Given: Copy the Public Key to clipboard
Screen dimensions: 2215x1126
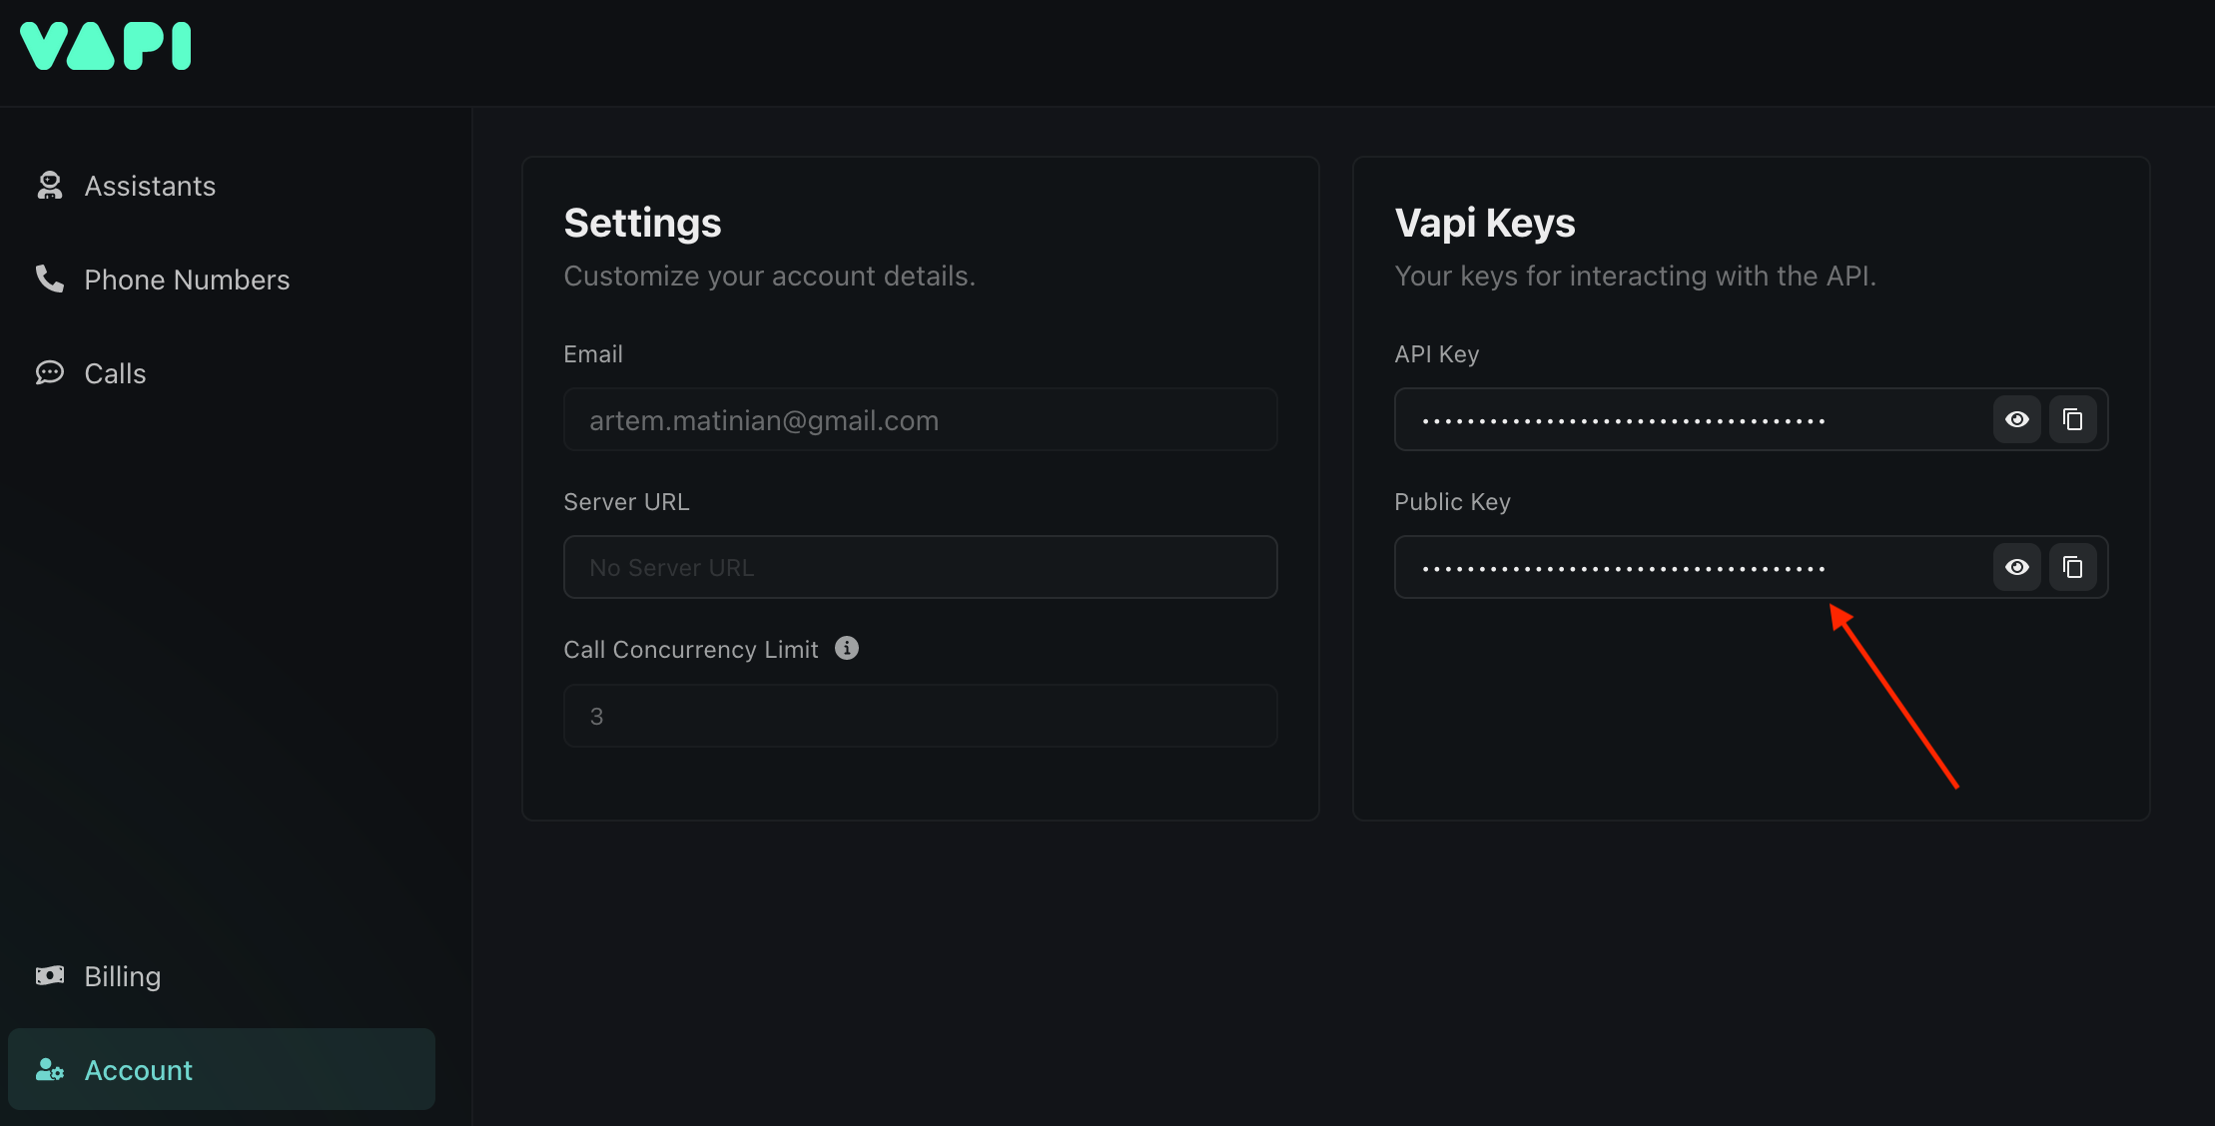Looking at the screenshot, I should (x=2072, y=567).
